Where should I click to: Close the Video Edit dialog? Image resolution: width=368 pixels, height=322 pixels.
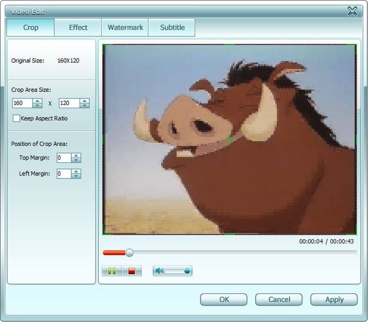click(x=352, y=11)
